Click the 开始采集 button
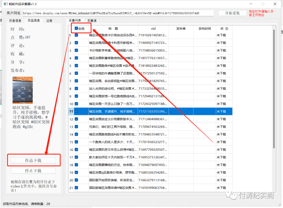283x208 pixels. click(x=232, y=13)
